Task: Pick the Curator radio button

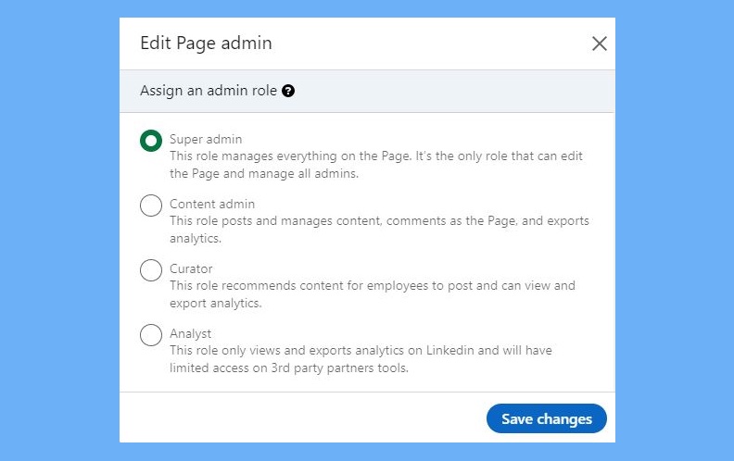Action: pos(151,270)
